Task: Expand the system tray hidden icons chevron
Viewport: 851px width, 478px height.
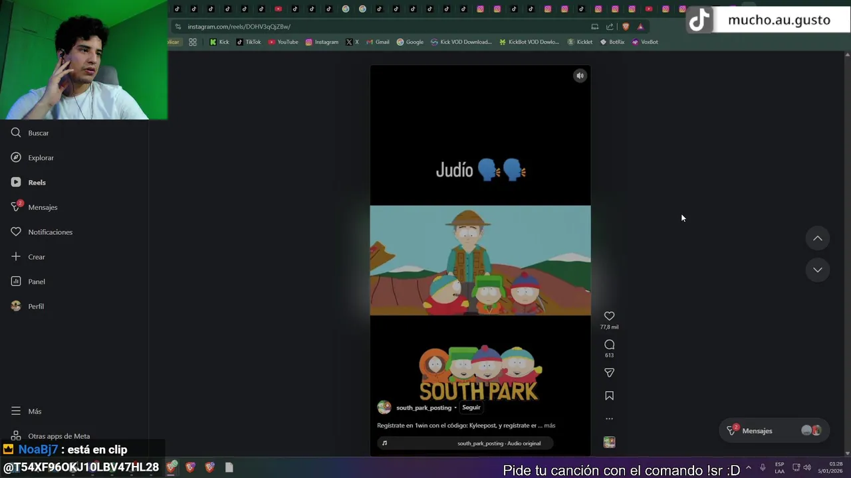Action: pos(749,467)
